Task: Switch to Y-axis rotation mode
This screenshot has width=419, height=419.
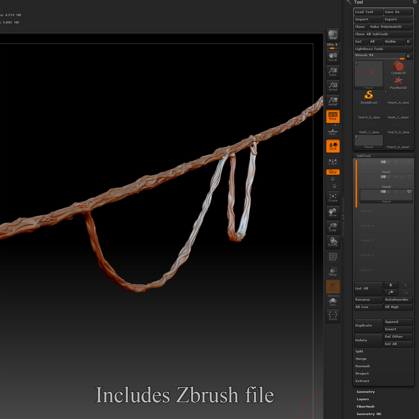Action: [x=333, y=179]
